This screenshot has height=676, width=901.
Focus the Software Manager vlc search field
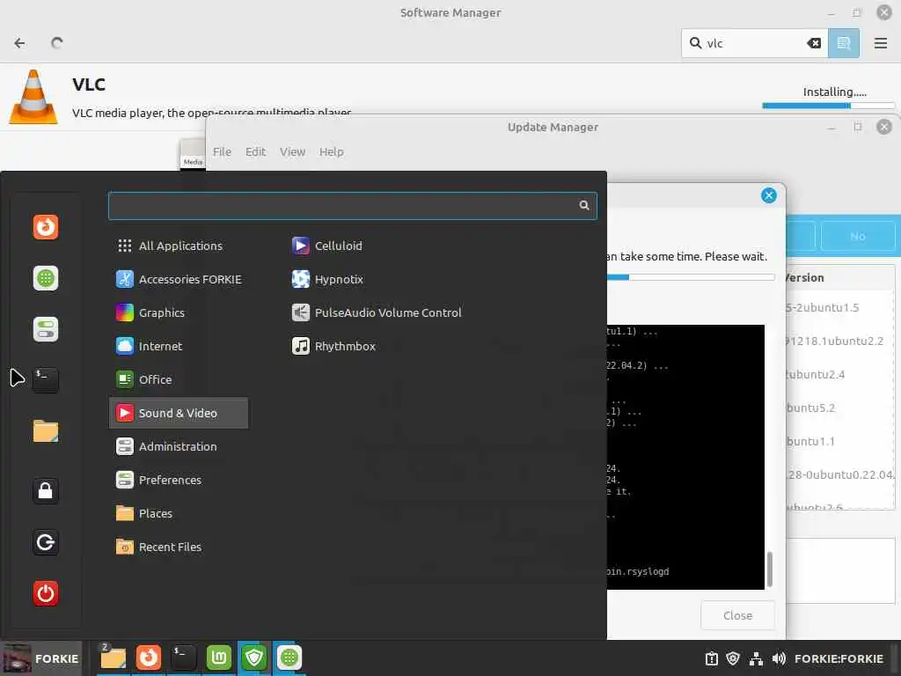(x=754, y=43)
